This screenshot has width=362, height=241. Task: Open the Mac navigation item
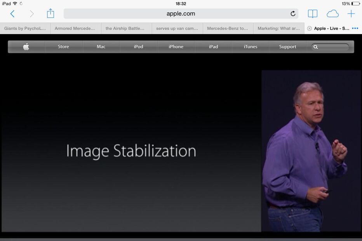point(101,47)
